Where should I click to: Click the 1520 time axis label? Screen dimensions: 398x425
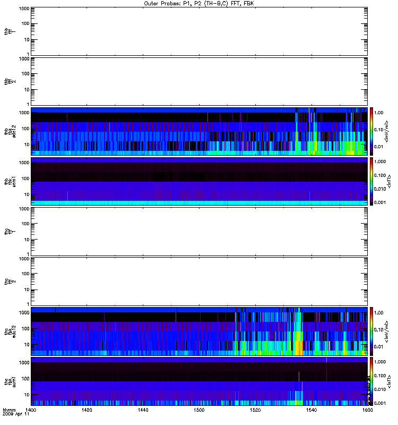(255, 410)
